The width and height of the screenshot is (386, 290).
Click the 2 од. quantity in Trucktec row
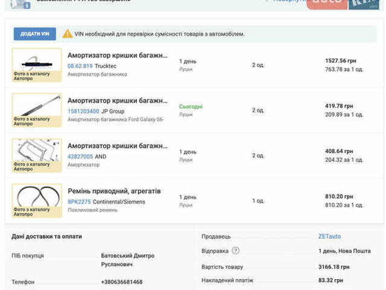(x=258, y=65)
